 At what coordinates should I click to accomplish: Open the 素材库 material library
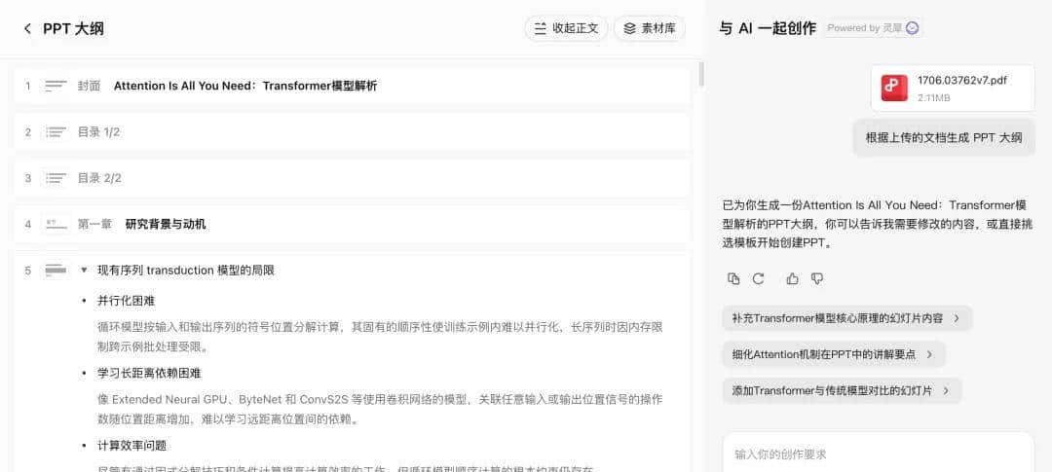[x=649, y=28]
